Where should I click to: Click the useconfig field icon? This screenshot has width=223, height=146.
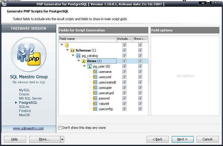point(95,109)
